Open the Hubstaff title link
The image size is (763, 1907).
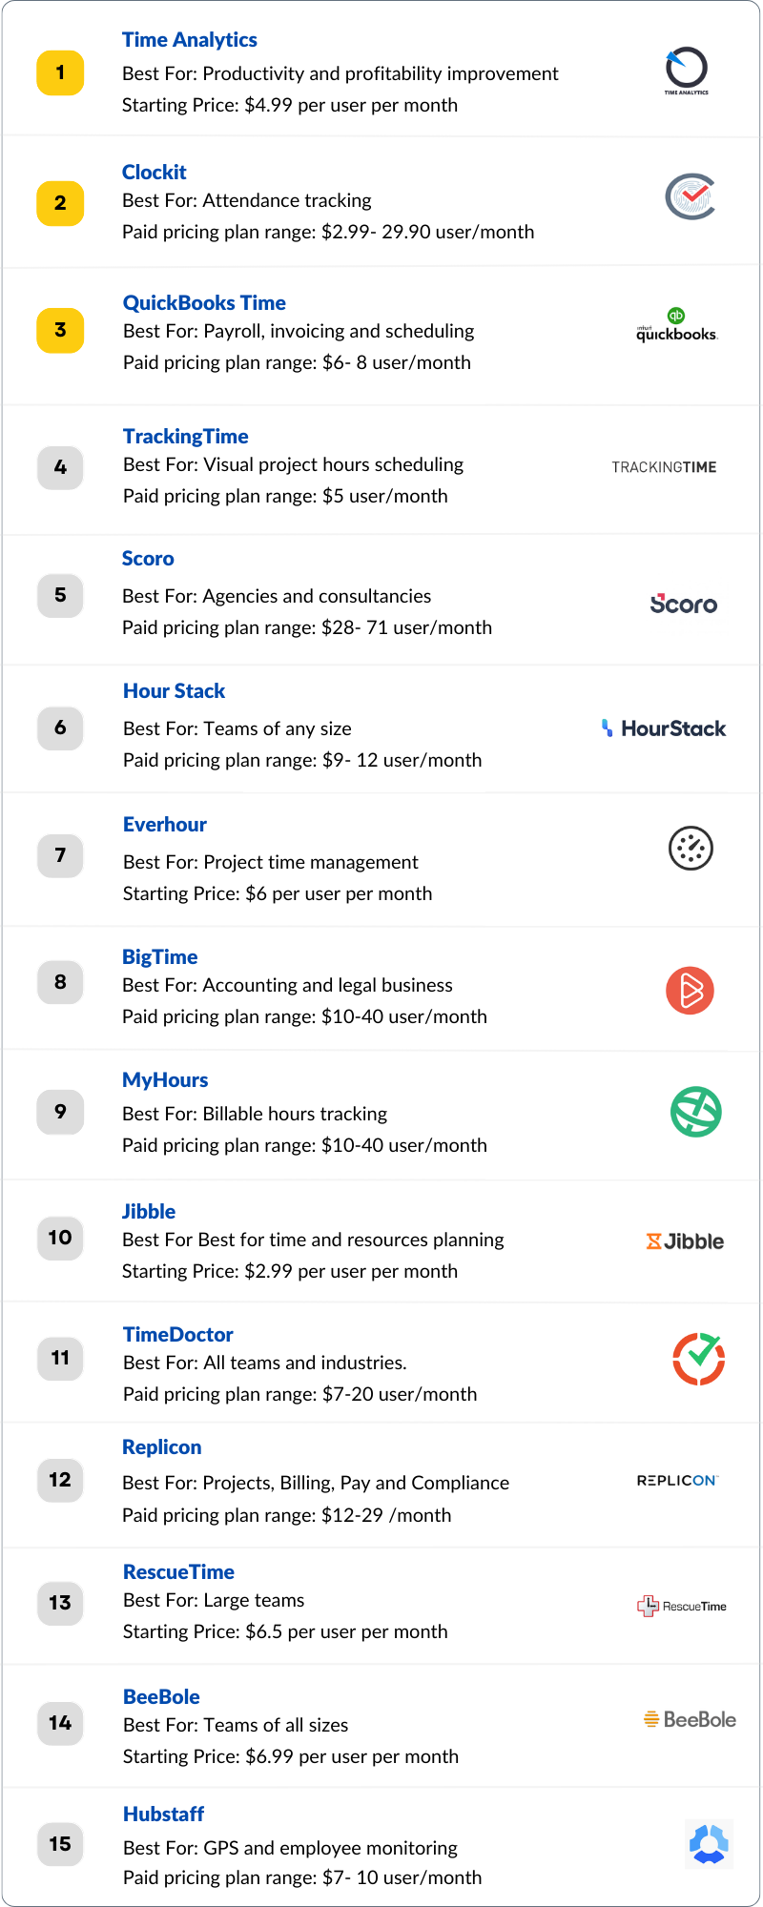click(164, 1815)
